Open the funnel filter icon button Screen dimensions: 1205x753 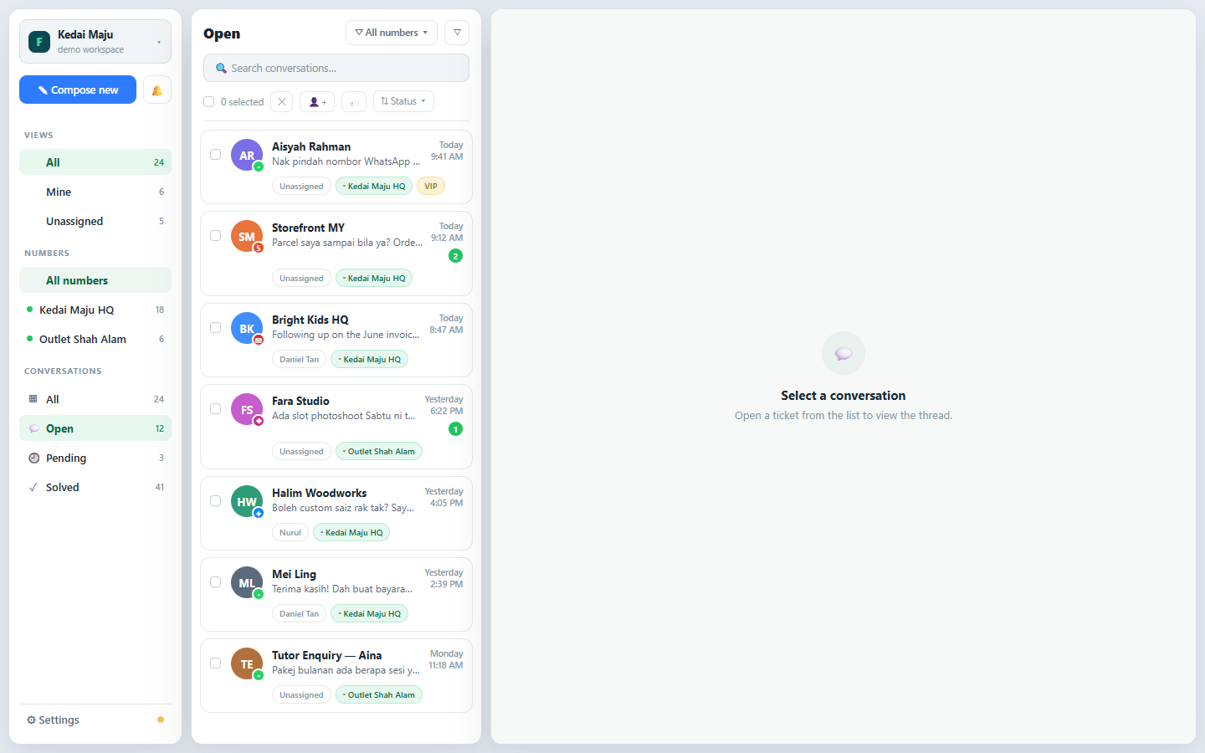tap(457, 33)
